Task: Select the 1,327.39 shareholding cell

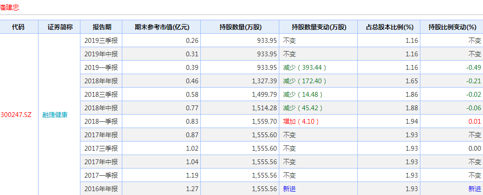Action: point(240,81)
